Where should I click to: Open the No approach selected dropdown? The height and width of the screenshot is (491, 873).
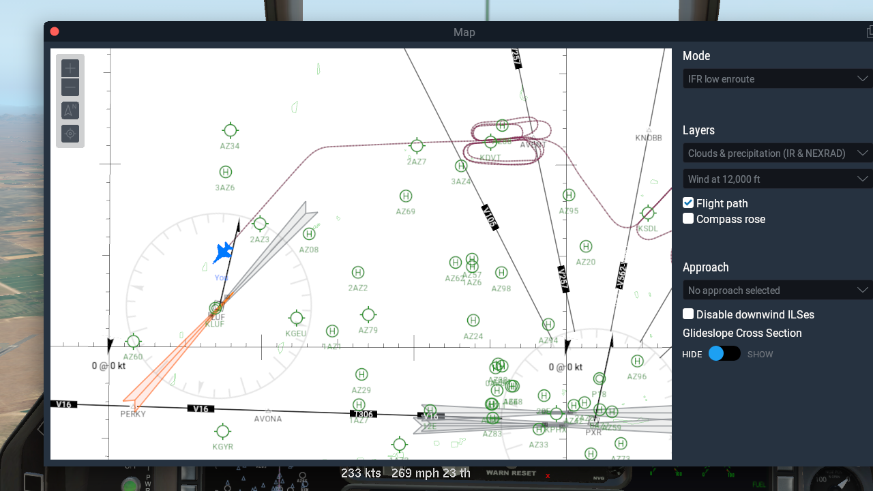tap(778, 291)
